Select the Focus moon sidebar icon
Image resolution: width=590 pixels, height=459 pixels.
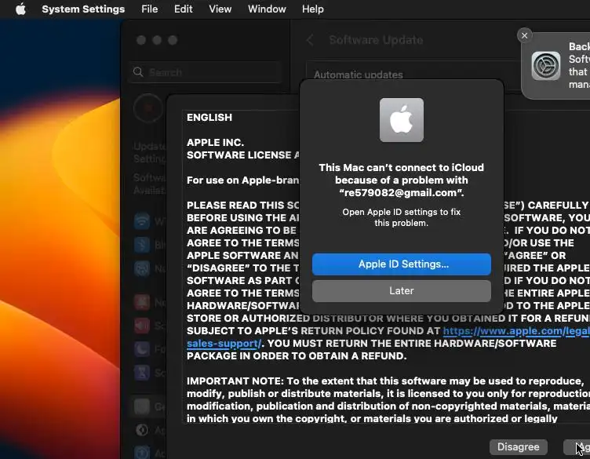[142, 349]
